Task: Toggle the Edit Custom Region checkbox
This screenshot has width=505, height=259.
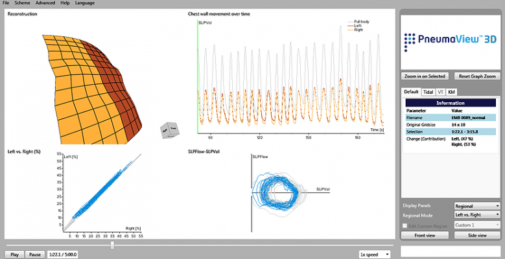Action: tap(405, 225)
